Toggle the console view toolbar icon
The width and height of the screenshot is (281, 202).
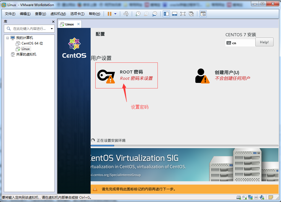203,14
